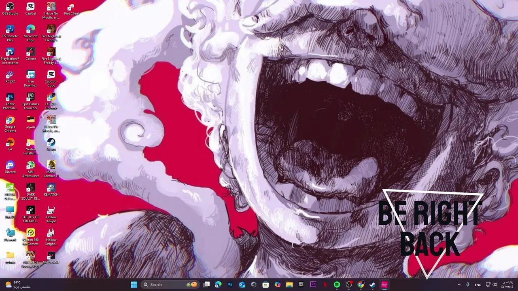Click the microphone icon in system tray
Viewport: 518px width, 291px height.
coord(468,285)
